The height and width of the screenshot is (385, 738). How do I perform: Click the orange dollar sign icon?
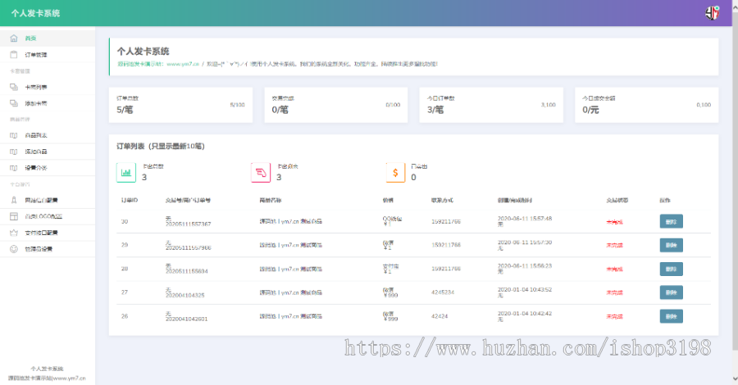(395, 173)
